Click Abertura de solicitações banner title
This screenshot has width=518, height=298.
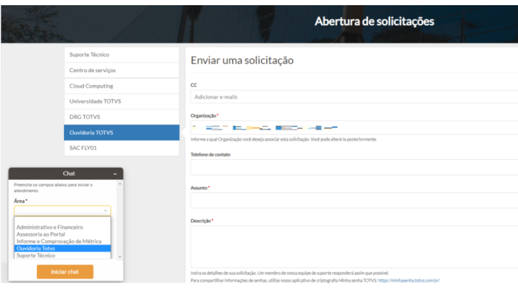coord(375,21)
